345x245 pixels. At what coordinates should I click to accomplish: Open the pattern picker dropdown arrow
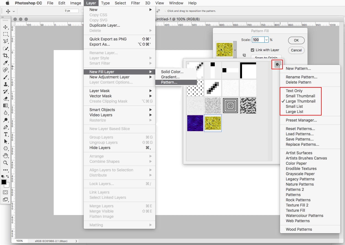(x=235, y=50)
